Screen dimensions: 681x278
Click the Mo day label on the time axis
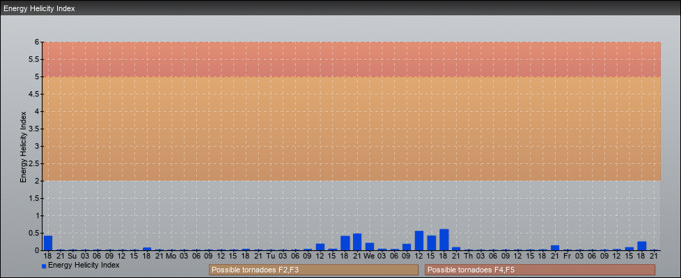pyautogui.click(x=171, y=256)
